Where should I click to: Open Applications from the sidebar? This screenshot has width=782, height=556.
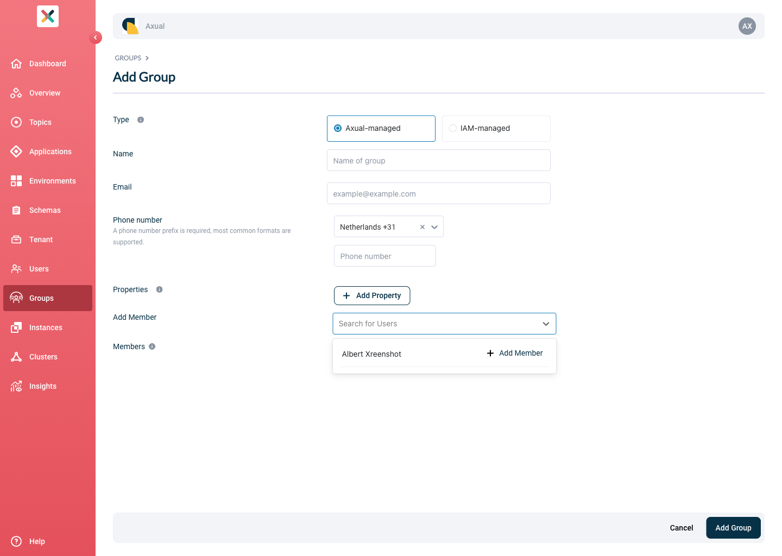tap(48, 151)
